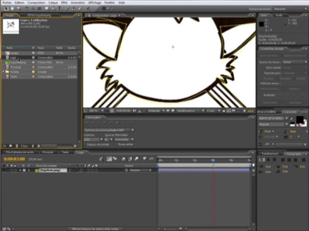309x231 pixels.
Task: Toggle the fast previews icon in viewer
Action: pos(234,111)
